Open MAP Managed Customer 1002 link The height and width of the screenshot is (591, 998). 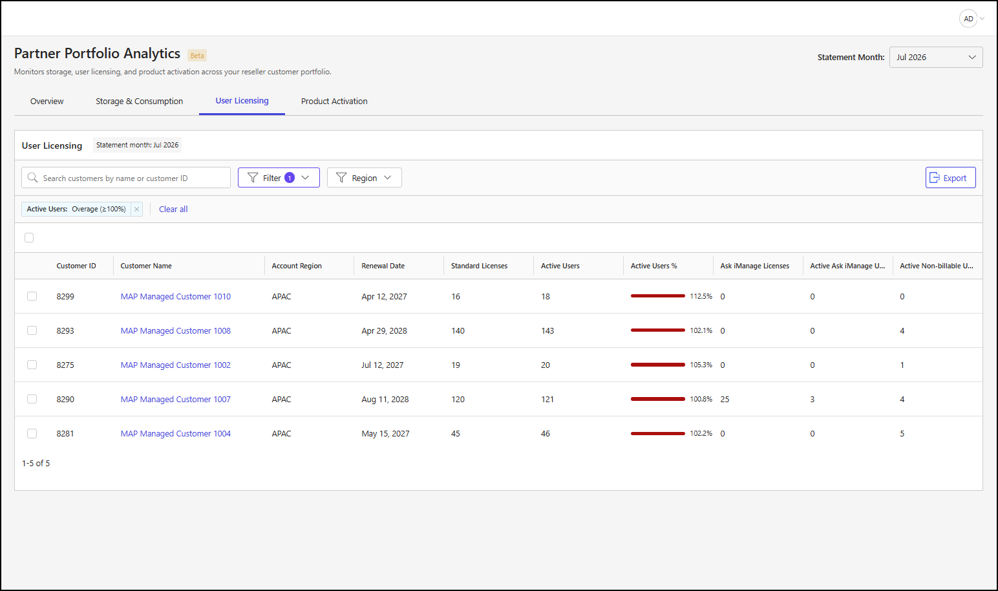coord(176,365)
